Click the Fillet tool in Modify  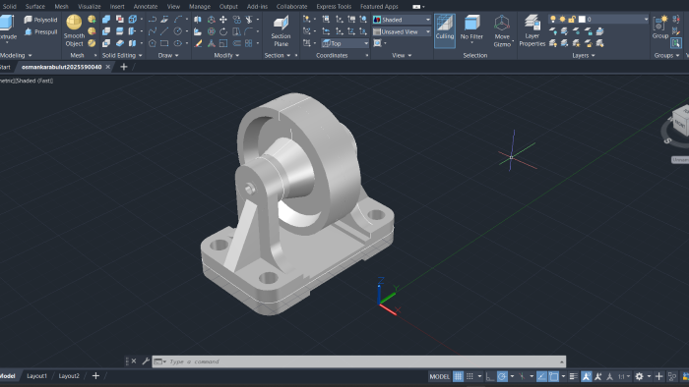[x=249, y=31]
